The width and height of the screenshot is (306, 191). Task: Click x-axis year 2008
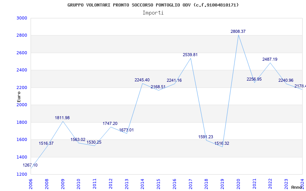[47, 184]
